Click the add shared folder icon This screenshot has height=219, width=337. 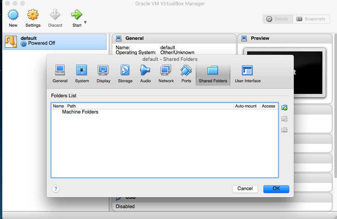pos(284,108)
